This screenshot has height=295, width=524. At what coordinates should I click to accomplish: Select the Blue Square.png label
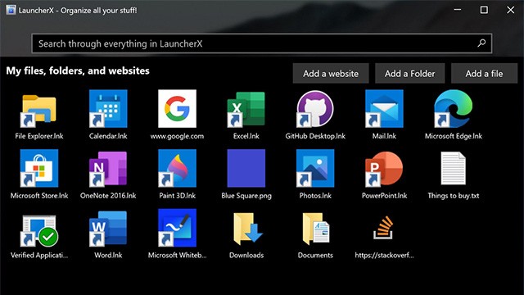[x=246, y=196]
